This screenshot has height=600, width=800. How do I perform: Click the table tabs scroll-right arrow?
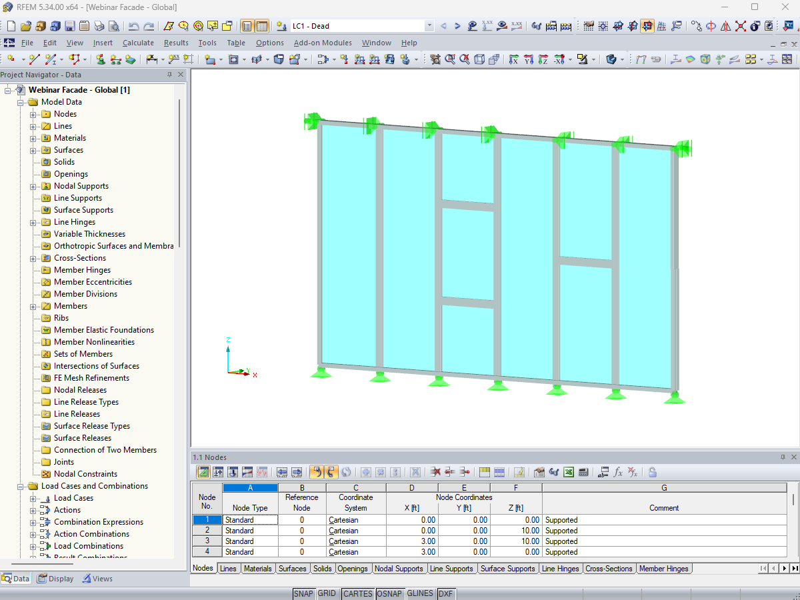[x=785, y=569]
